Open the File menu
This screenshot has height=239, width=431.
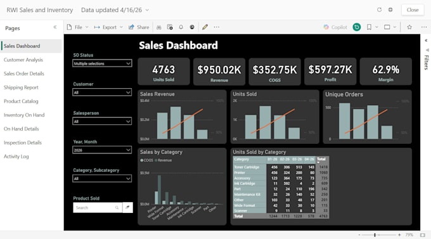(x=77, y=27)
